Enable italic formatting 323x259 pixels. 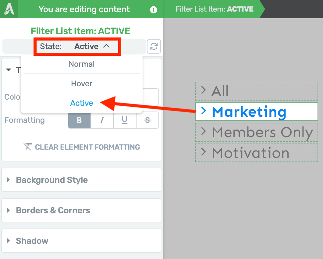(102, 120)
